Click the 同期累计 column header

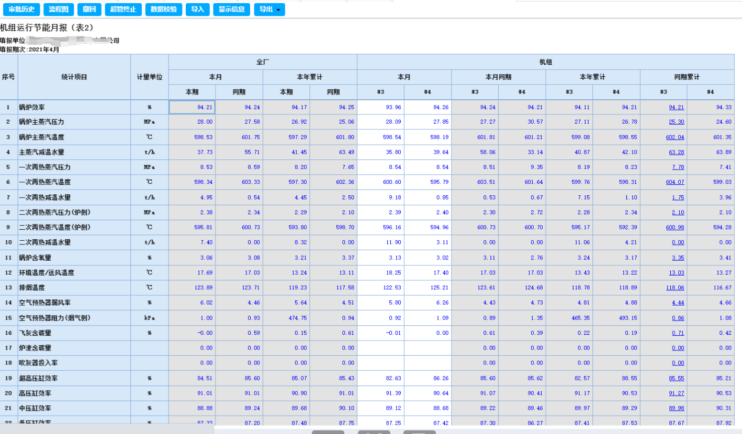pos(687,77)
